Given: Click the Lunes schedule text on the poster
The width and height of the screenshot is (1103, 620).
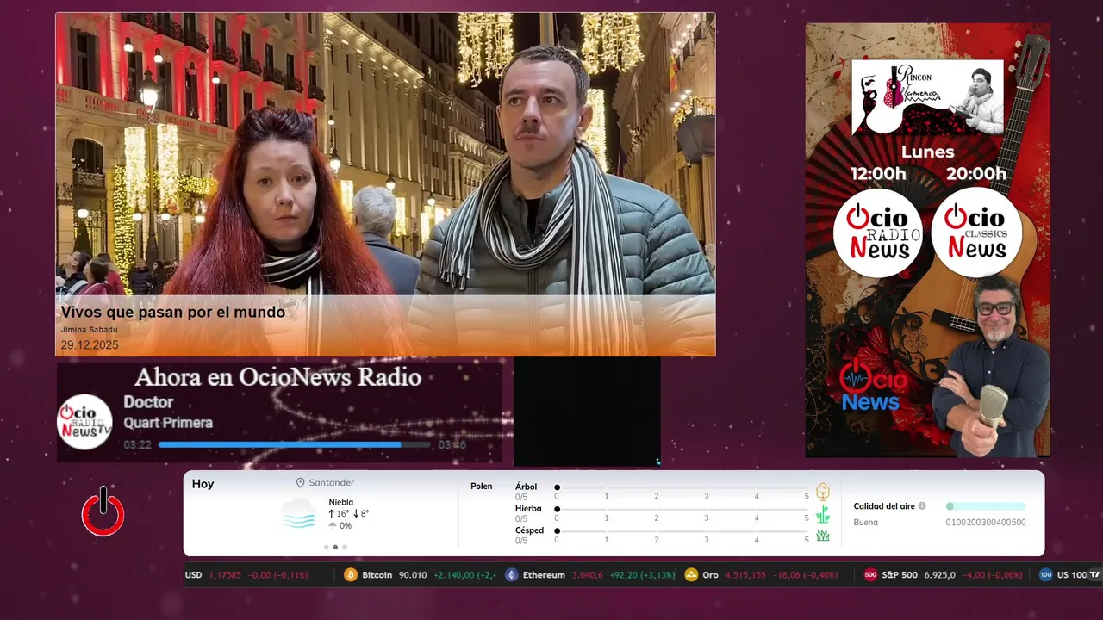Looking at the screenshot, I should point(927,152).
